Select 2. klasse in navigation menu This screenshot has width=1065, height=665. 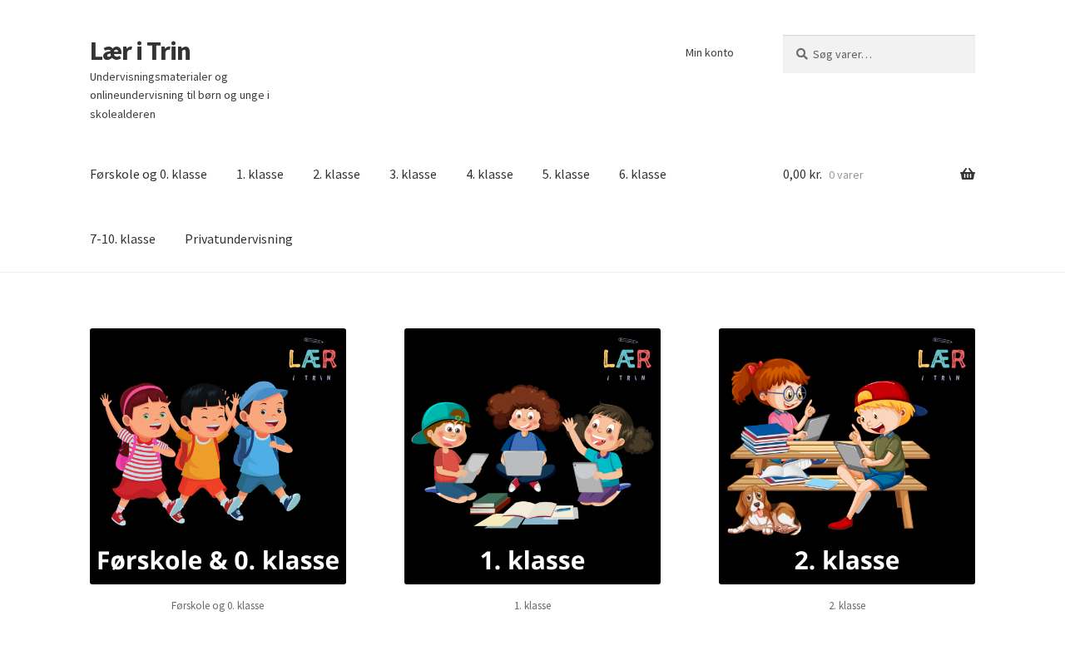click(336, 175)
